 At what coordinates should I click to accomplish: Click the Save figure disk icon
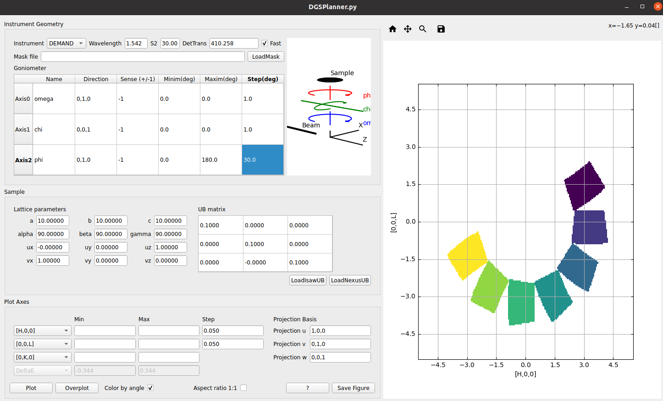441,29
